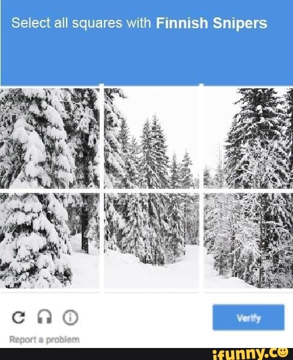Click the word Select in the header
This screenshot has height=360, width=293.
click(x=31, y=23)
